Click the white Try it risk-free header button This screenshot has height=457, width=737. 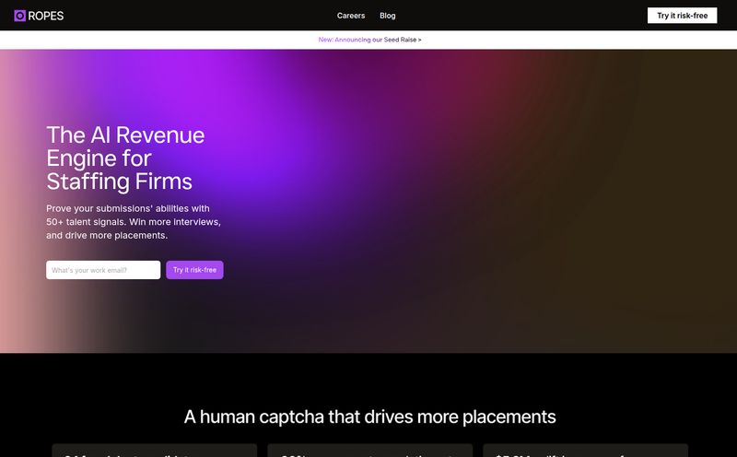(x=682, y=16)
